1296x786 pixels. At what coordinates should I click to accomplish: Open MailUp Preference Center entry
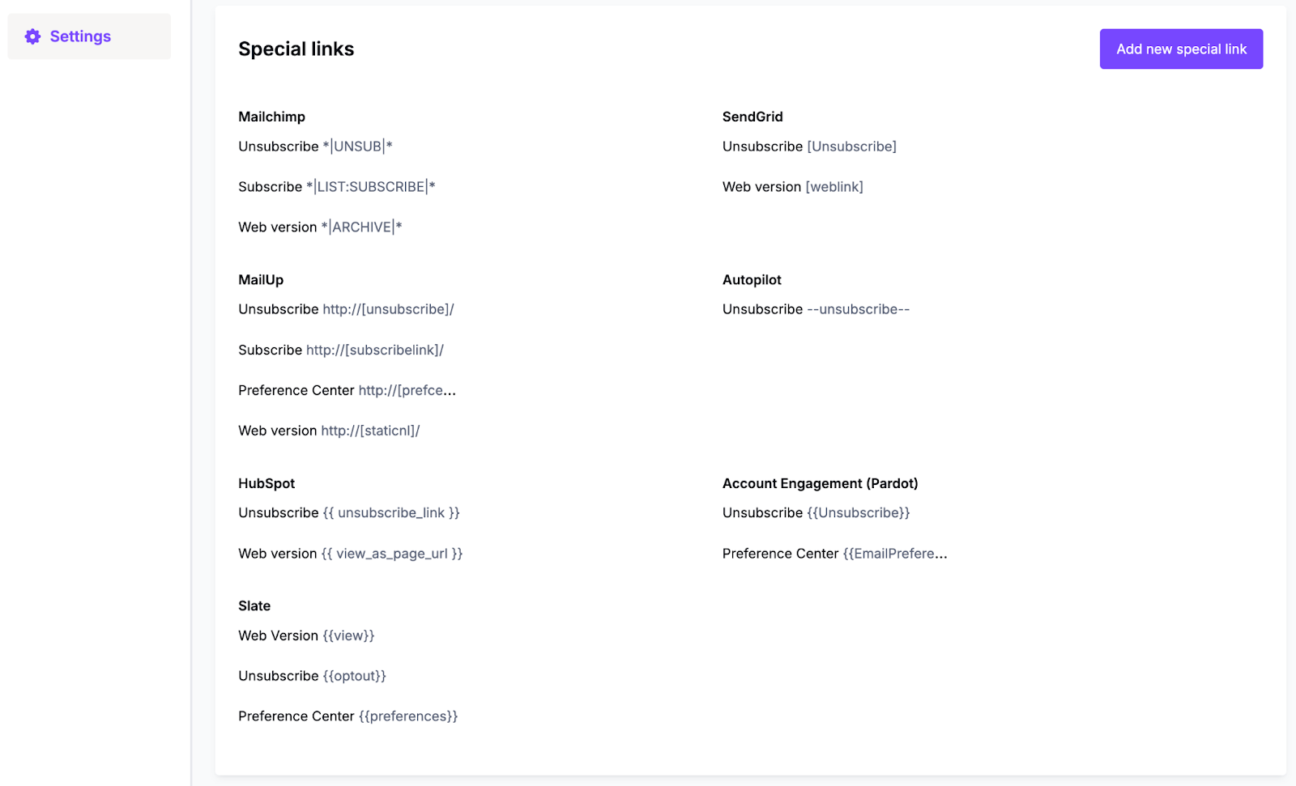[347, 390]
